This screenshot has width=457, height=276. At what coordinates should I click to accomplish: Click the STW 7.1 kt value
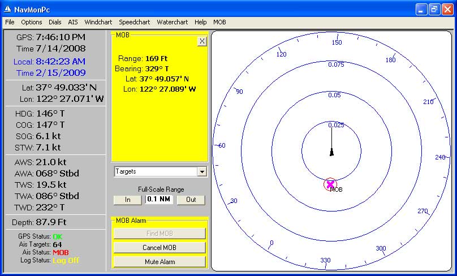pos(49,148)
